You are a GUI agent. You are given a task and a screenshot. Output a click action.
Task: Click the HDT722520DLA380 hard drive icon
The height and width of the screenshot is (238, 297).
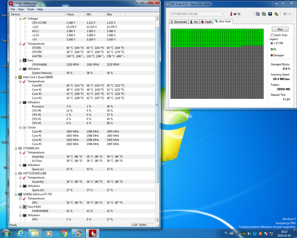20,173
